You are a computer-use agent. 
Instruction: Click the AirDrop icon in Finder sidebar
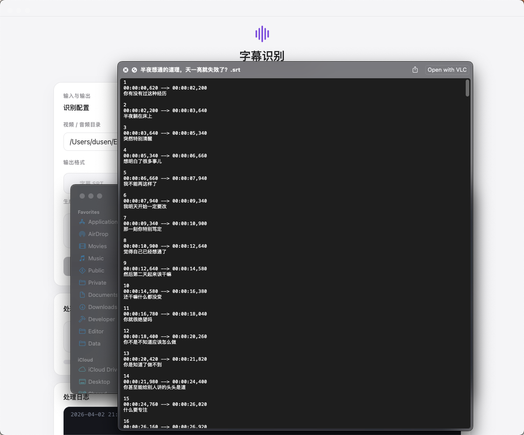[82, 234]
